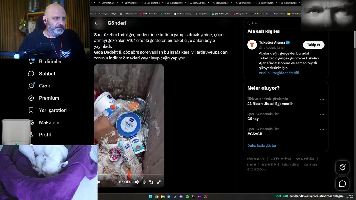Open Bildirimler in sidebar menu
The width and height of the screenshot is (356, 200).
[x=50, y=61]
